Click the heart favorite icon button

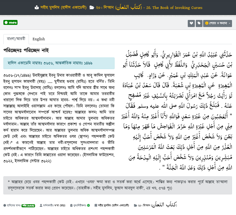point(191,23)
